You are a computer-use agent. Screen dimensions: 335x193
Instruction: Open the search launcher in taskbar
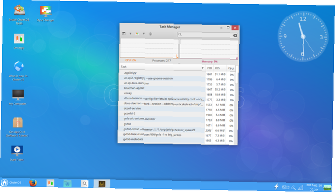tap(85, 183)
